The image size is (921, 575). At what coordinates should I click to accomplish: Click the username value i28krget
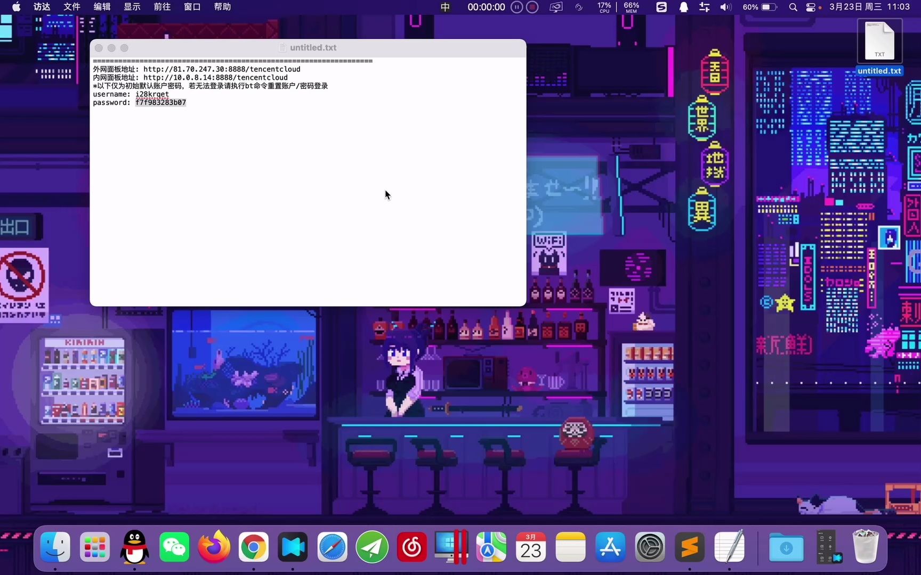[x=152, y=94]
